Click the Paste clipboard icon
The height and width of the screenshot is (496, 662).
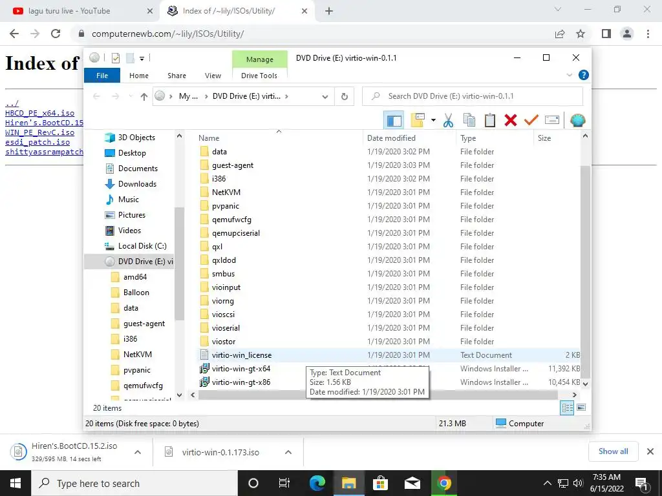coord(490,121)
